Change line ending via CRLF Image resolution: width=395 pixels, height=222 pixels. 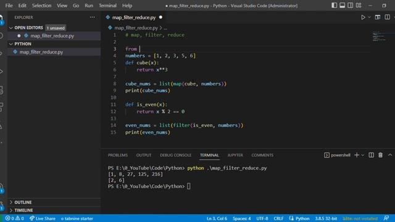tap(278, 218)
